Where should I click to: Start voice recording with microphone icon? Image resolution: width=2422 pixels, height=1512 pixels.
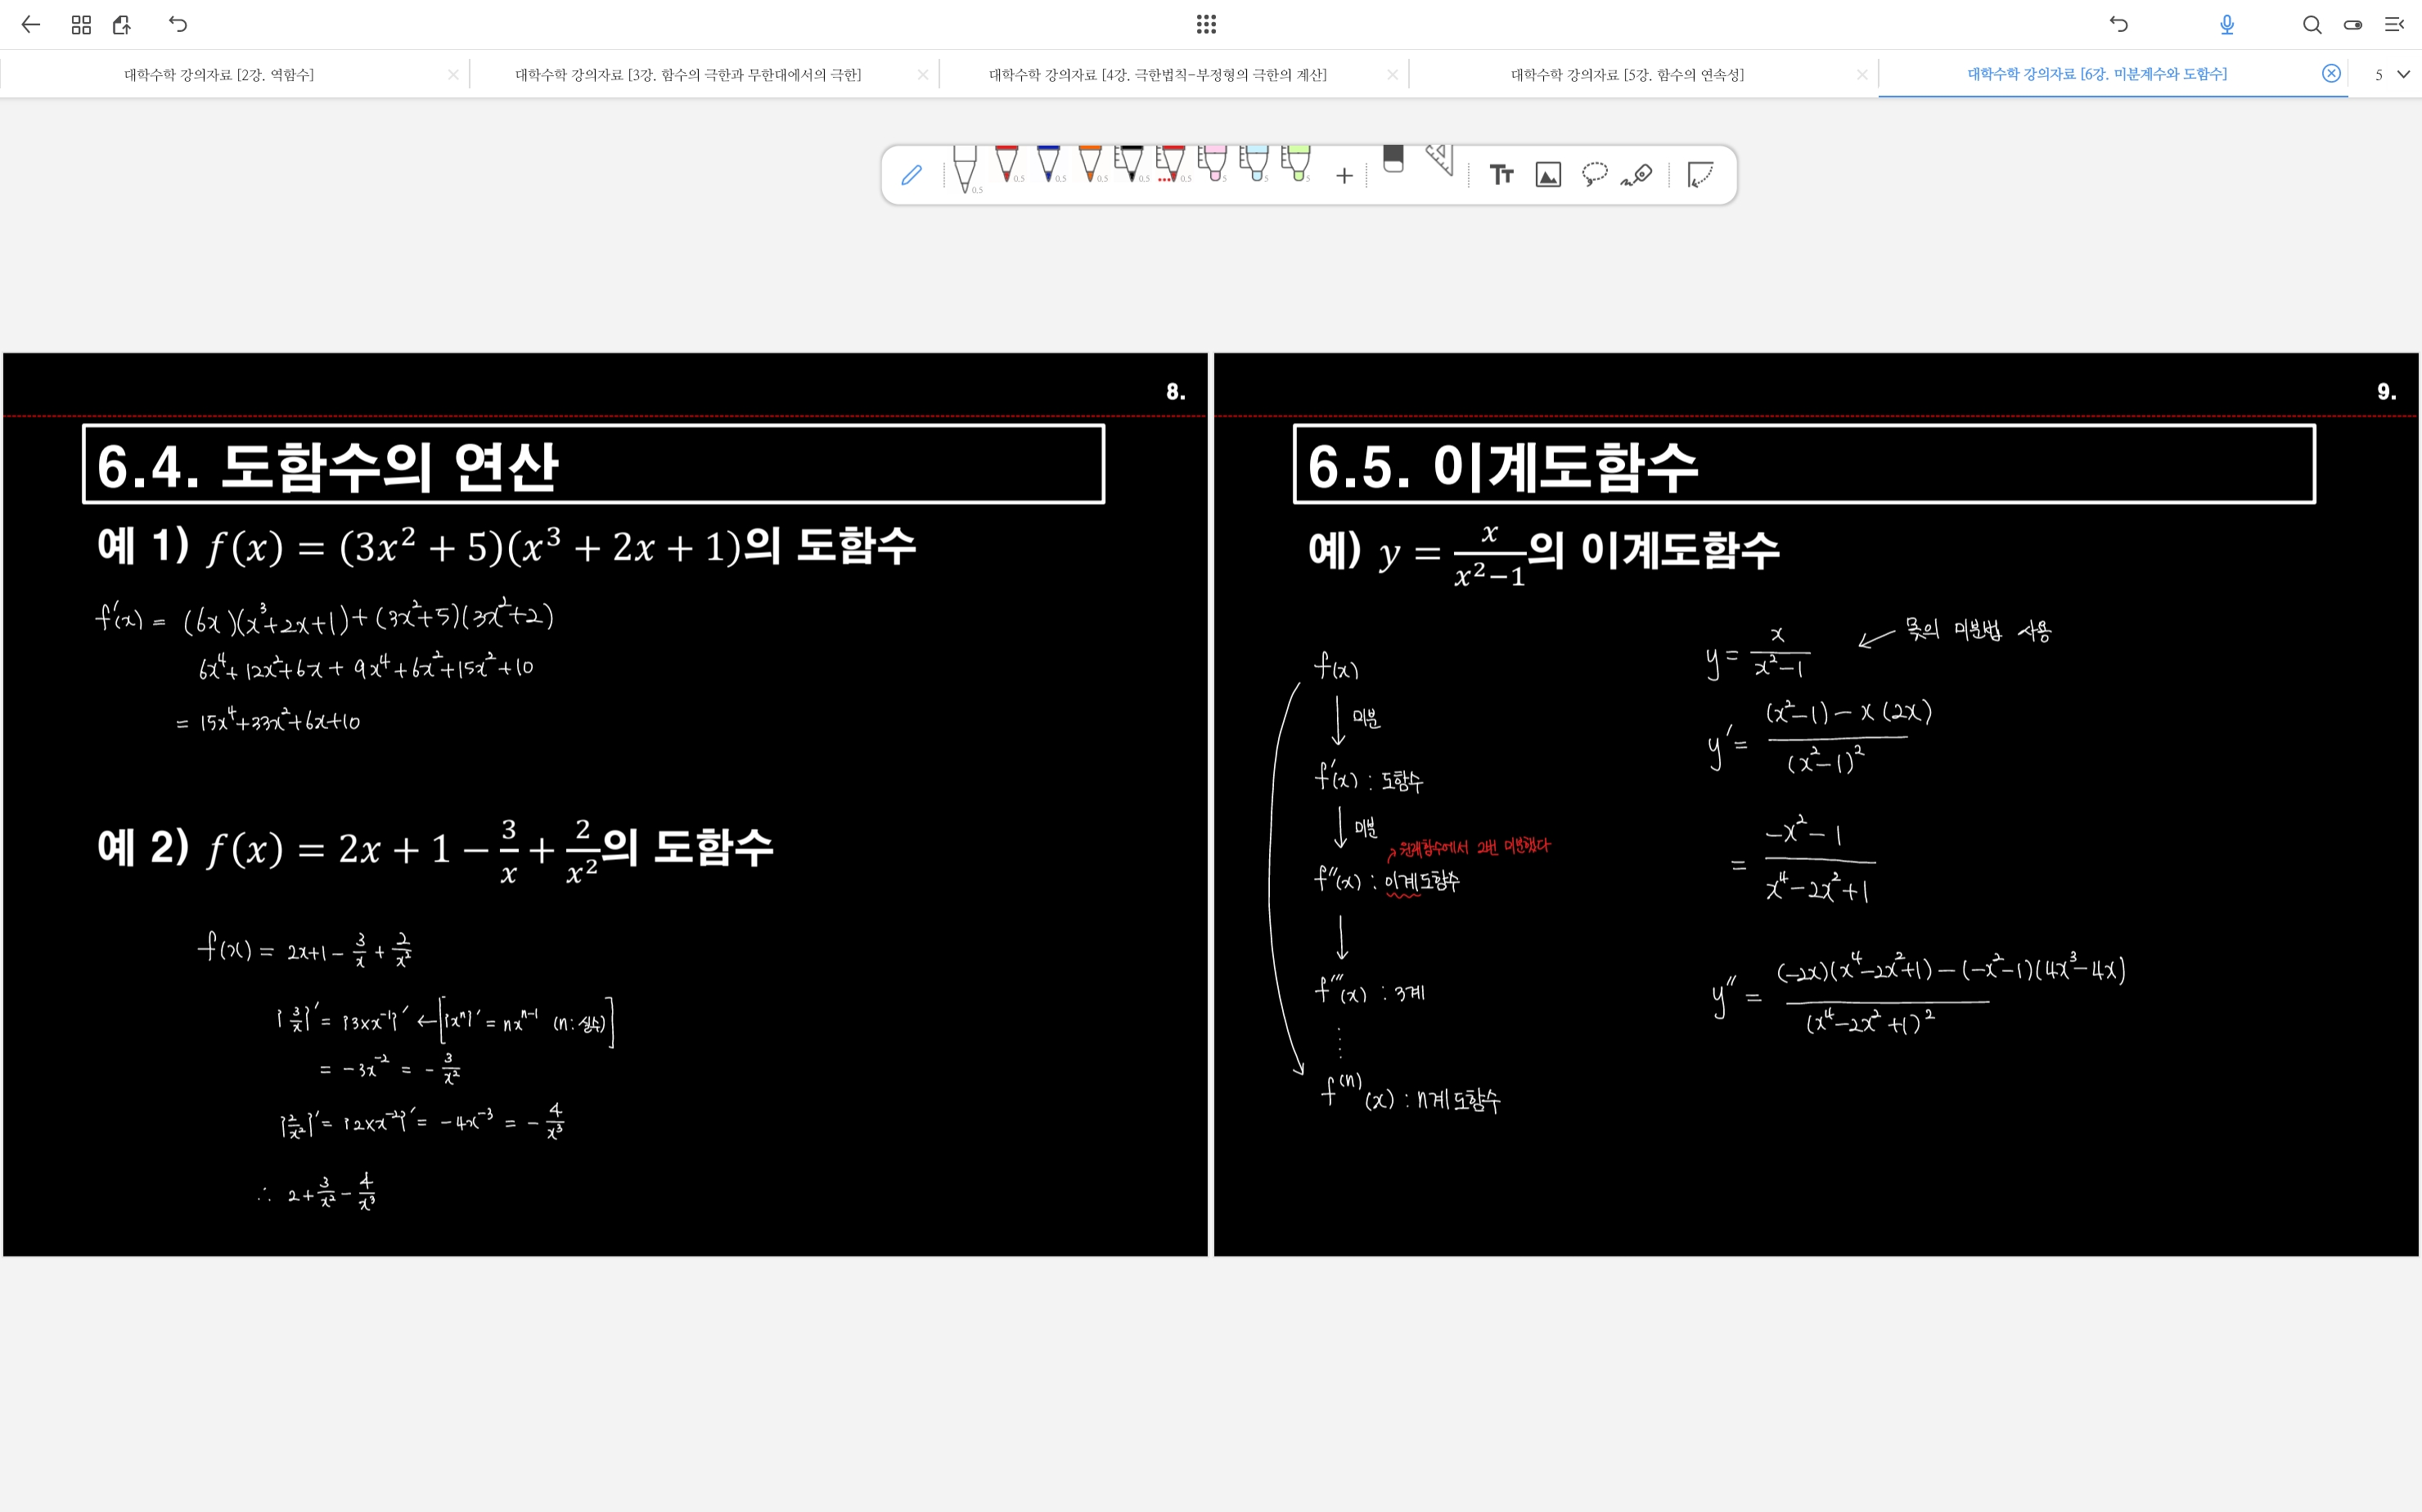click(x=2226, y=25)
